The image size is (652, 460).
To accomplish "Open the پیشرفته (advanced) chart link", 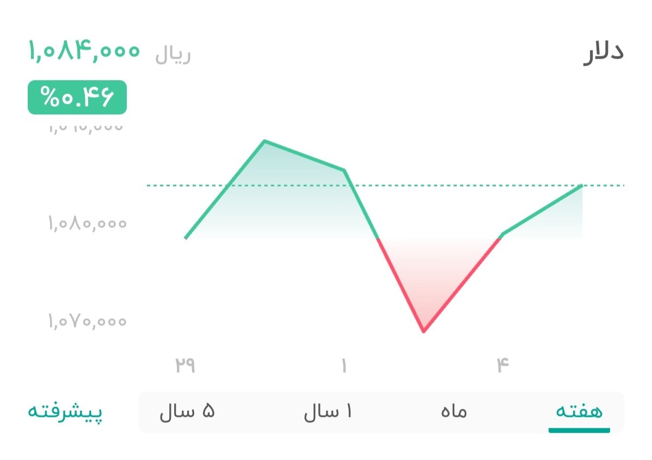I will click(65, 412).
